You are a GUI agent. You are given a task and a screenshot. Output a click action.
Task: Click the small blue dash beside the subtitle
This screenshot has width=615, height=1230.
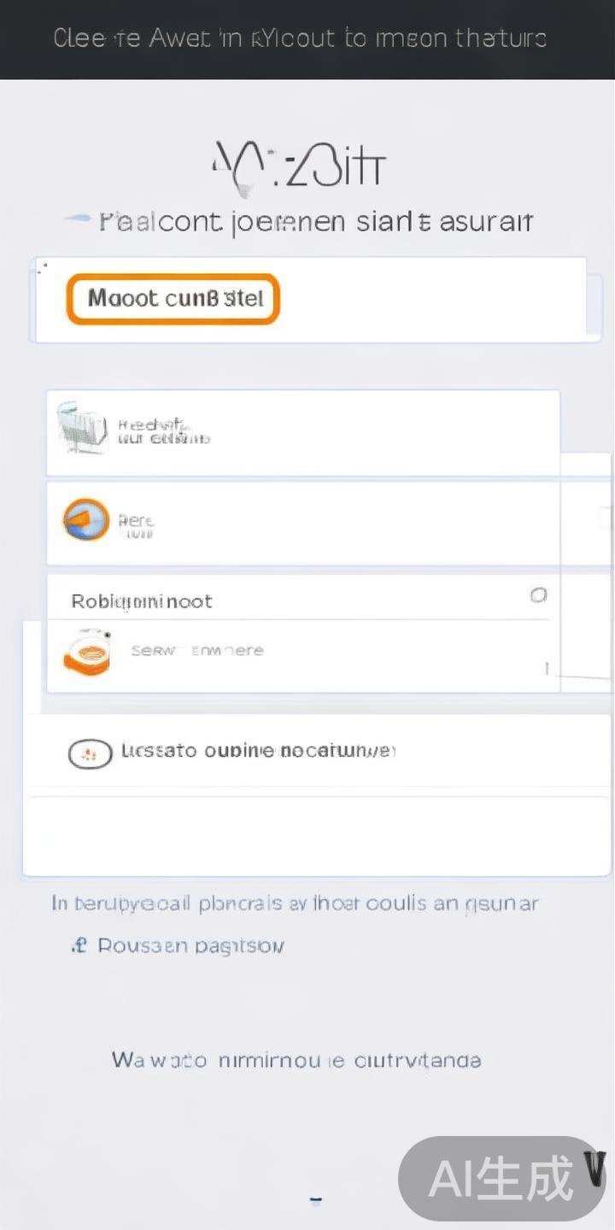(78, 220)
